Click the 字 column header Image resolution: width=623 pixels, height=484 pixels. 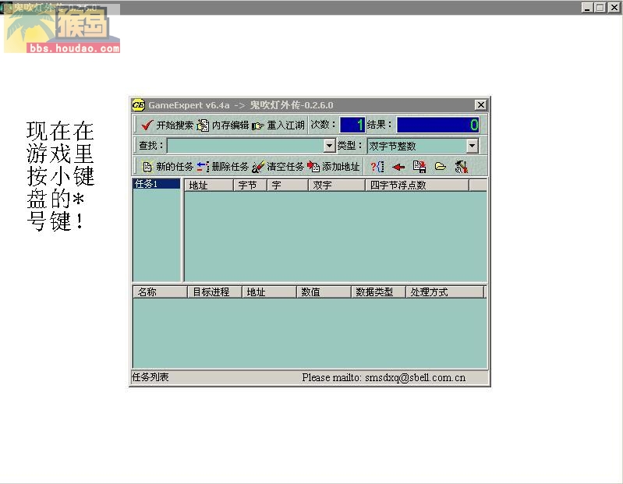[288, 185]
